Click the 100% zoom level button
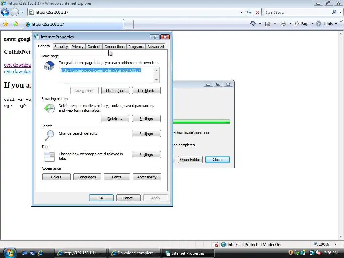Viewport: 344px width, 258px height. [x=321, y=244]
